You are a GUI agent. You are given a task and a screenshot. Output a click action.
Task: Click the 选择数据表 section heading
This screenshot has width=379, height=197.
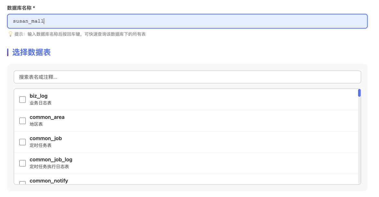(x=31, y=52)
